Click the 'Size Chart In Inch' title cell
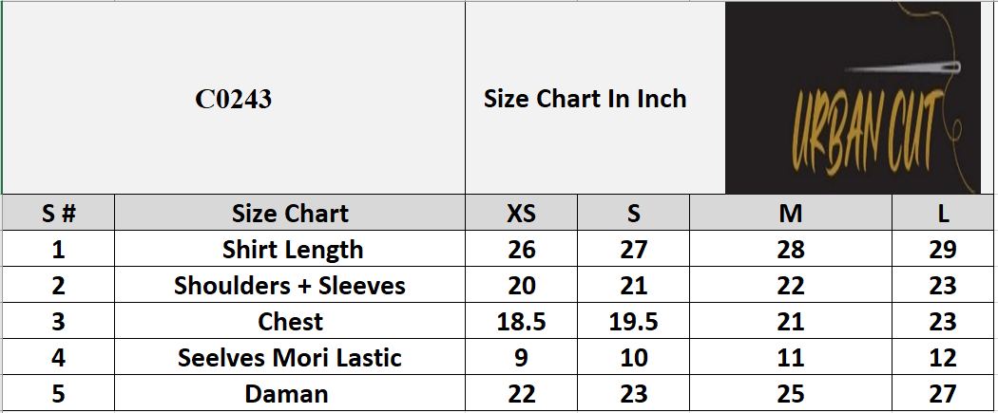The height and width of the screenshot is (413, 998). coord(585,99)
